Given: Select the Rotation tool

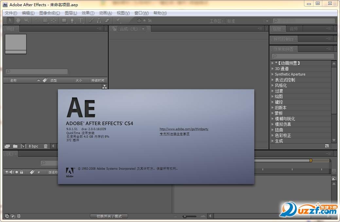Looking at the screenshot, I should point(37,21).
